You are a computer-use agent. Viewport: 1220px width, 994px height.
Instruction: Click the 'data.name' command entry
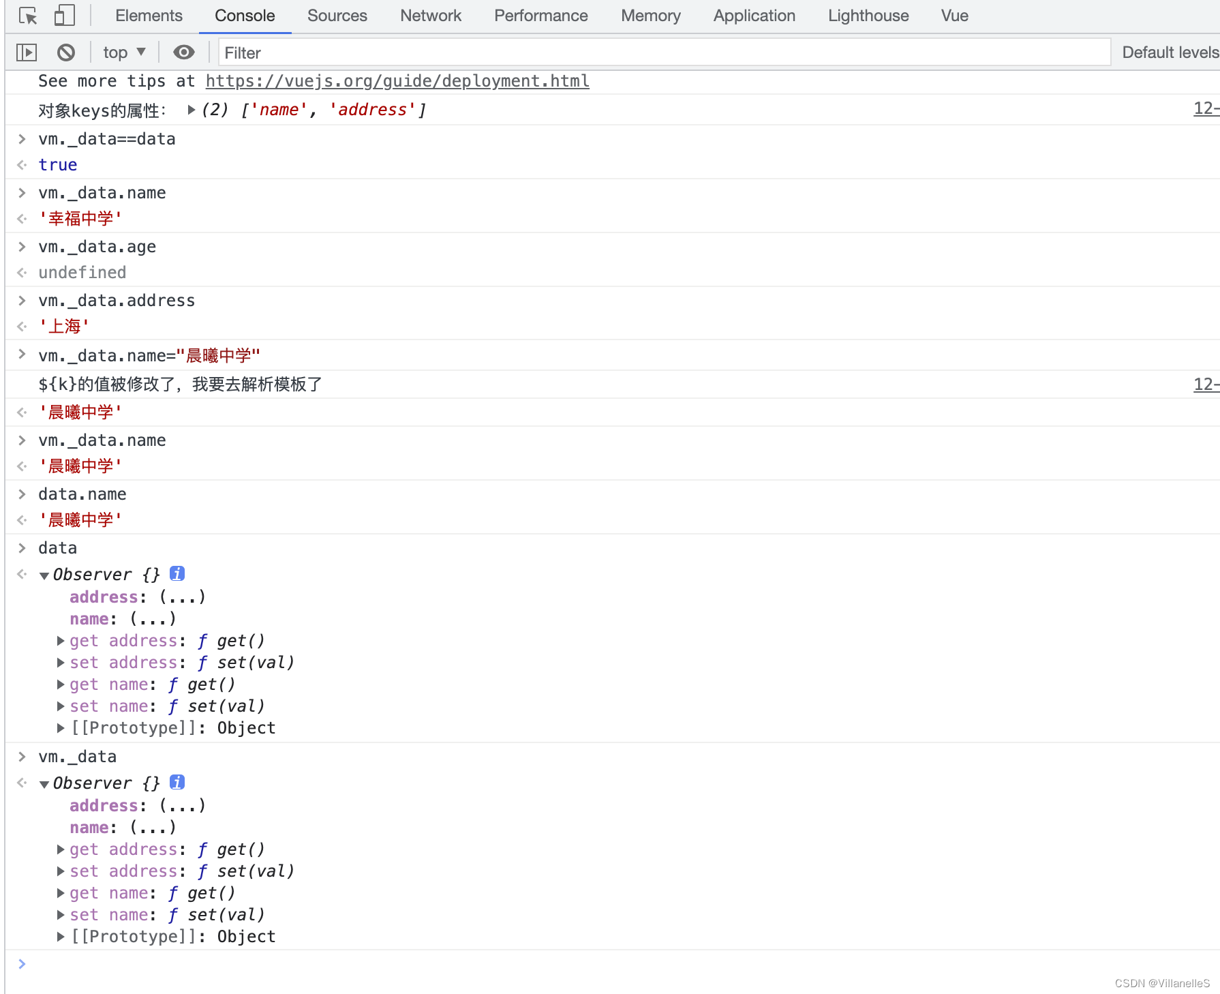click(x=82, y=494)
